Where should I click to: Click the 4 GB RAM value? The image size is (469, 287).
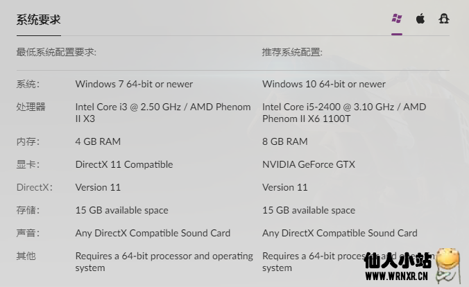point(98,141)
